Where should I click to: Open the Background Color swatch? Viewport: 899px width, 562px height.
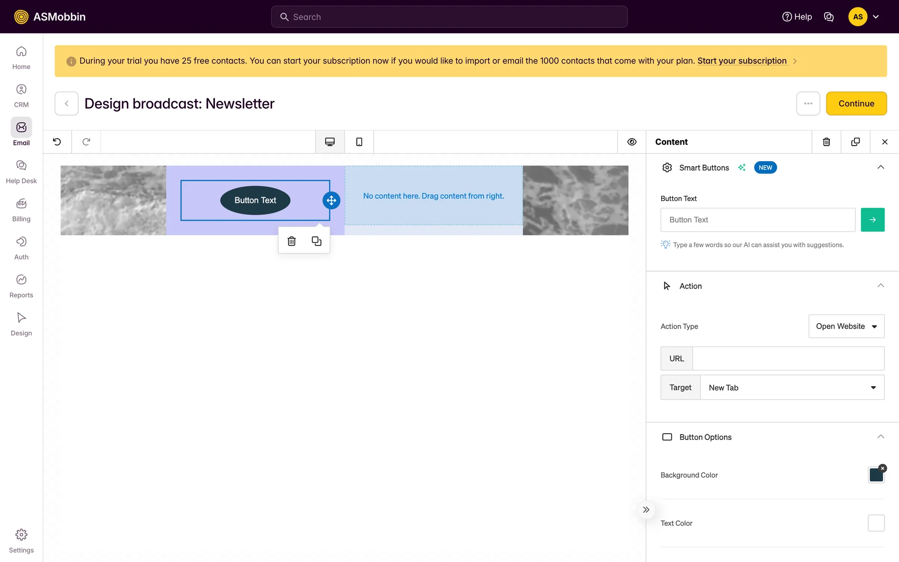pyautogui.click(x=876, y=475)
